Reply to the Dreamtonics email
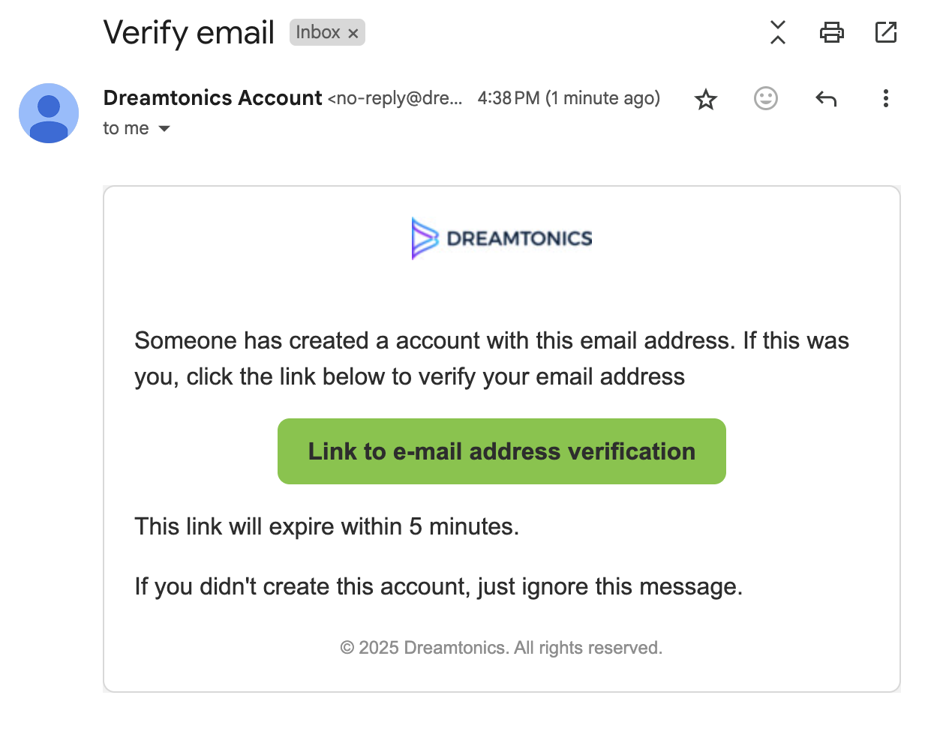This screenshot has width=943, height=731. [826, 98]
